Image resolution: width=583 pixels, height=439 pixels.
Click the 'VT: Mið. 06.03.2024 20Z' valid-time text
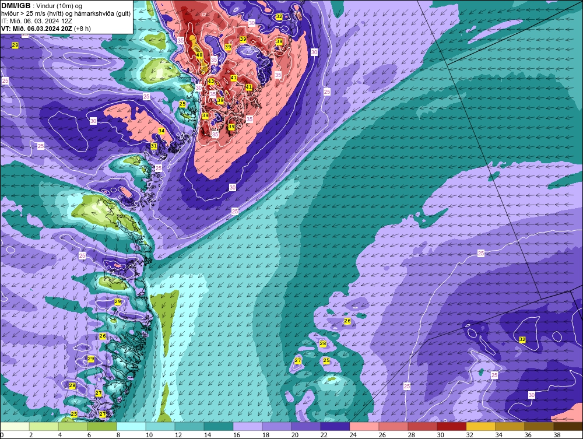tap(37, 29)
